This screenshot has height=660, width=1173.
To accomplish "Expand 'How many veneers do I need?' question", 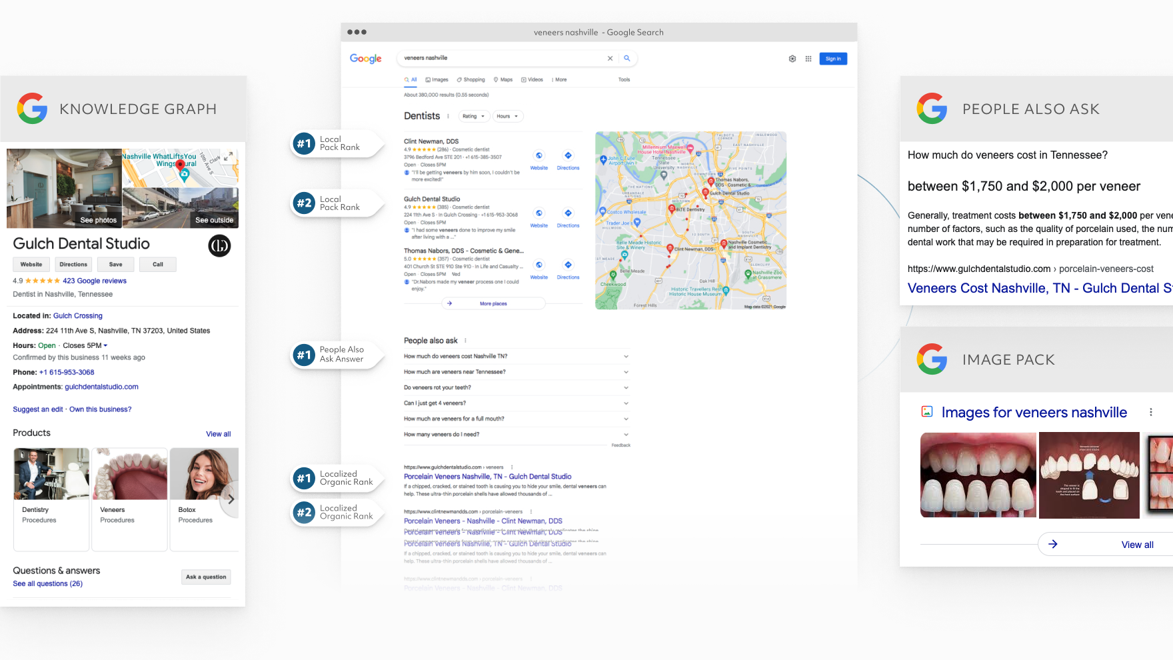I will coord(517,435).
